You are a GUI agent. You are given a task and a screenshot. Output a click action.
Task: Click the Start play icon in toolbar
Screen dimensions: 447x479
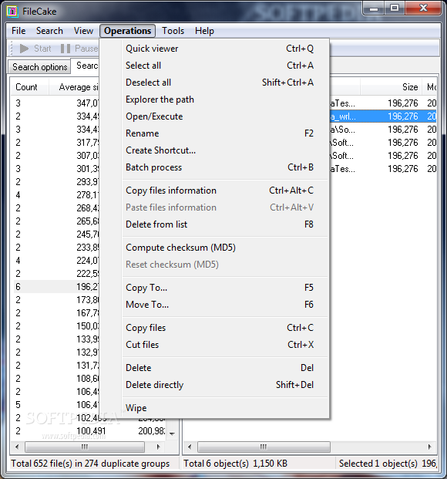(x=24, y=49)
